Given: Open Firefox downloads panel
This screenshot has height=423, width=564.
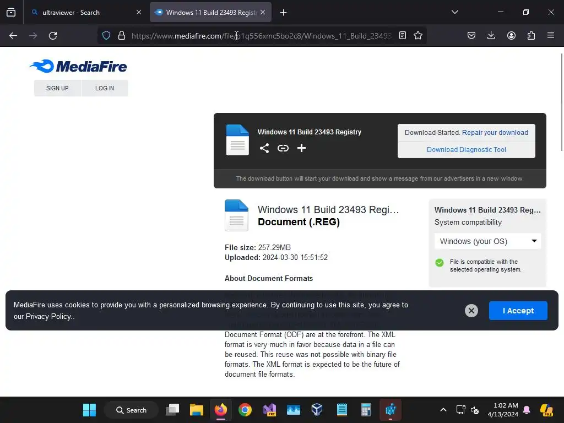Looking at the screenshot, I should [491, 36].
